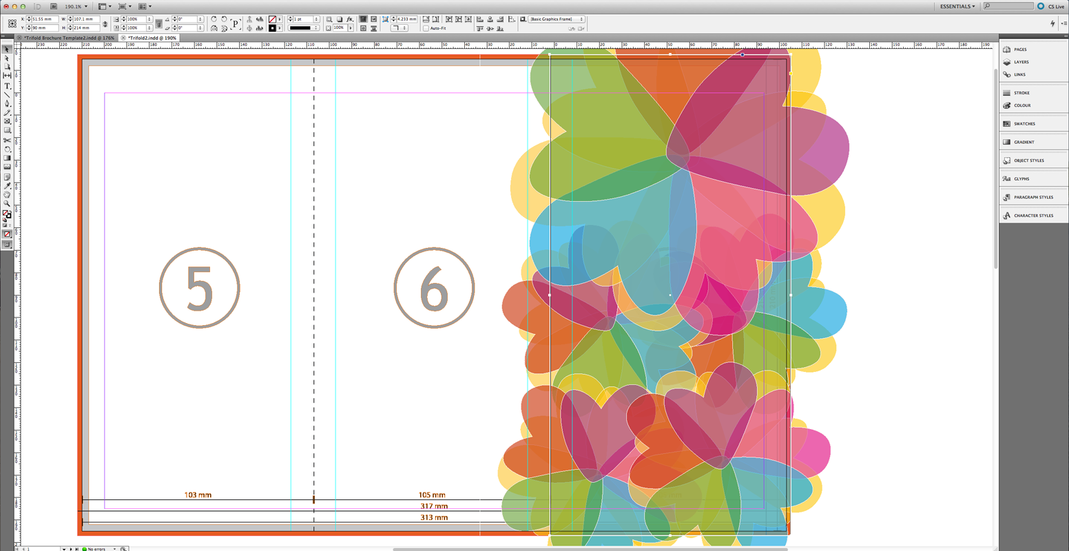Select the Eyedropper tool

click(x=7, y=185)
